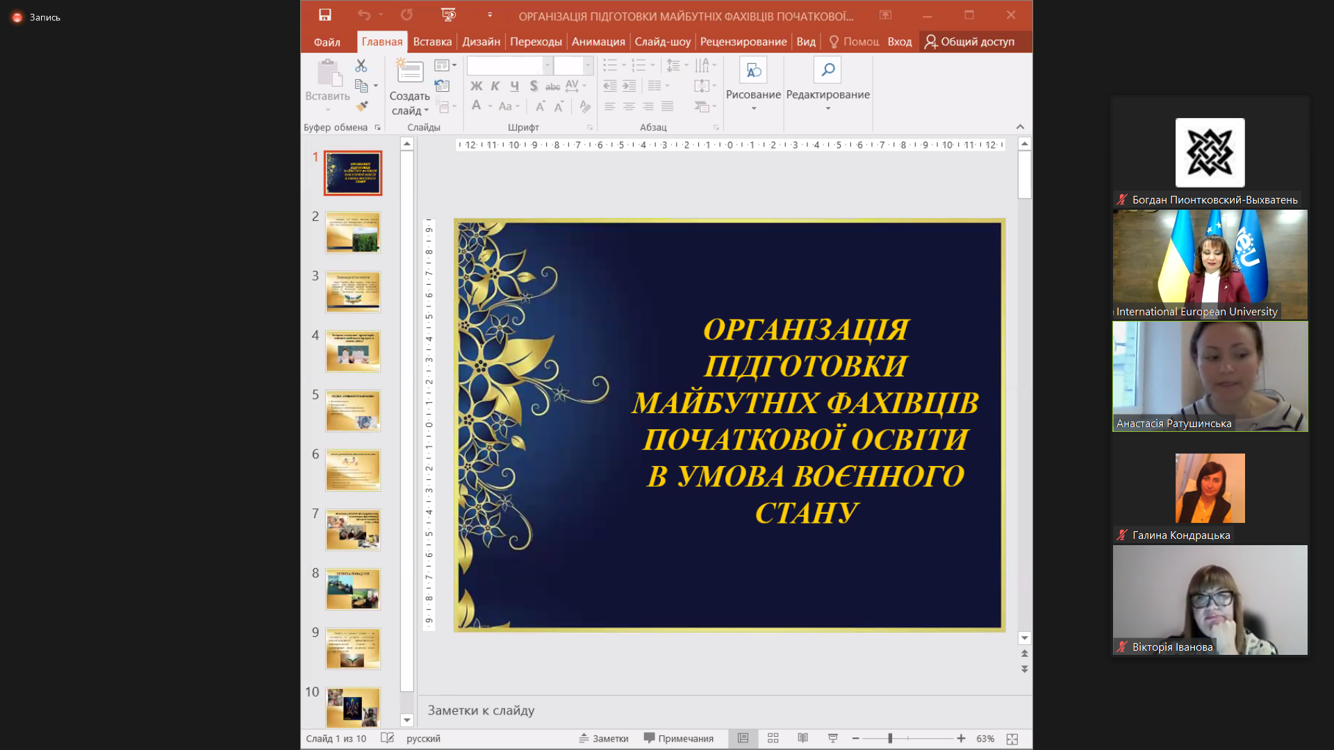Toggle italic (К) formatting
The image size is (1334, 750).
click(x=495, y=86)
